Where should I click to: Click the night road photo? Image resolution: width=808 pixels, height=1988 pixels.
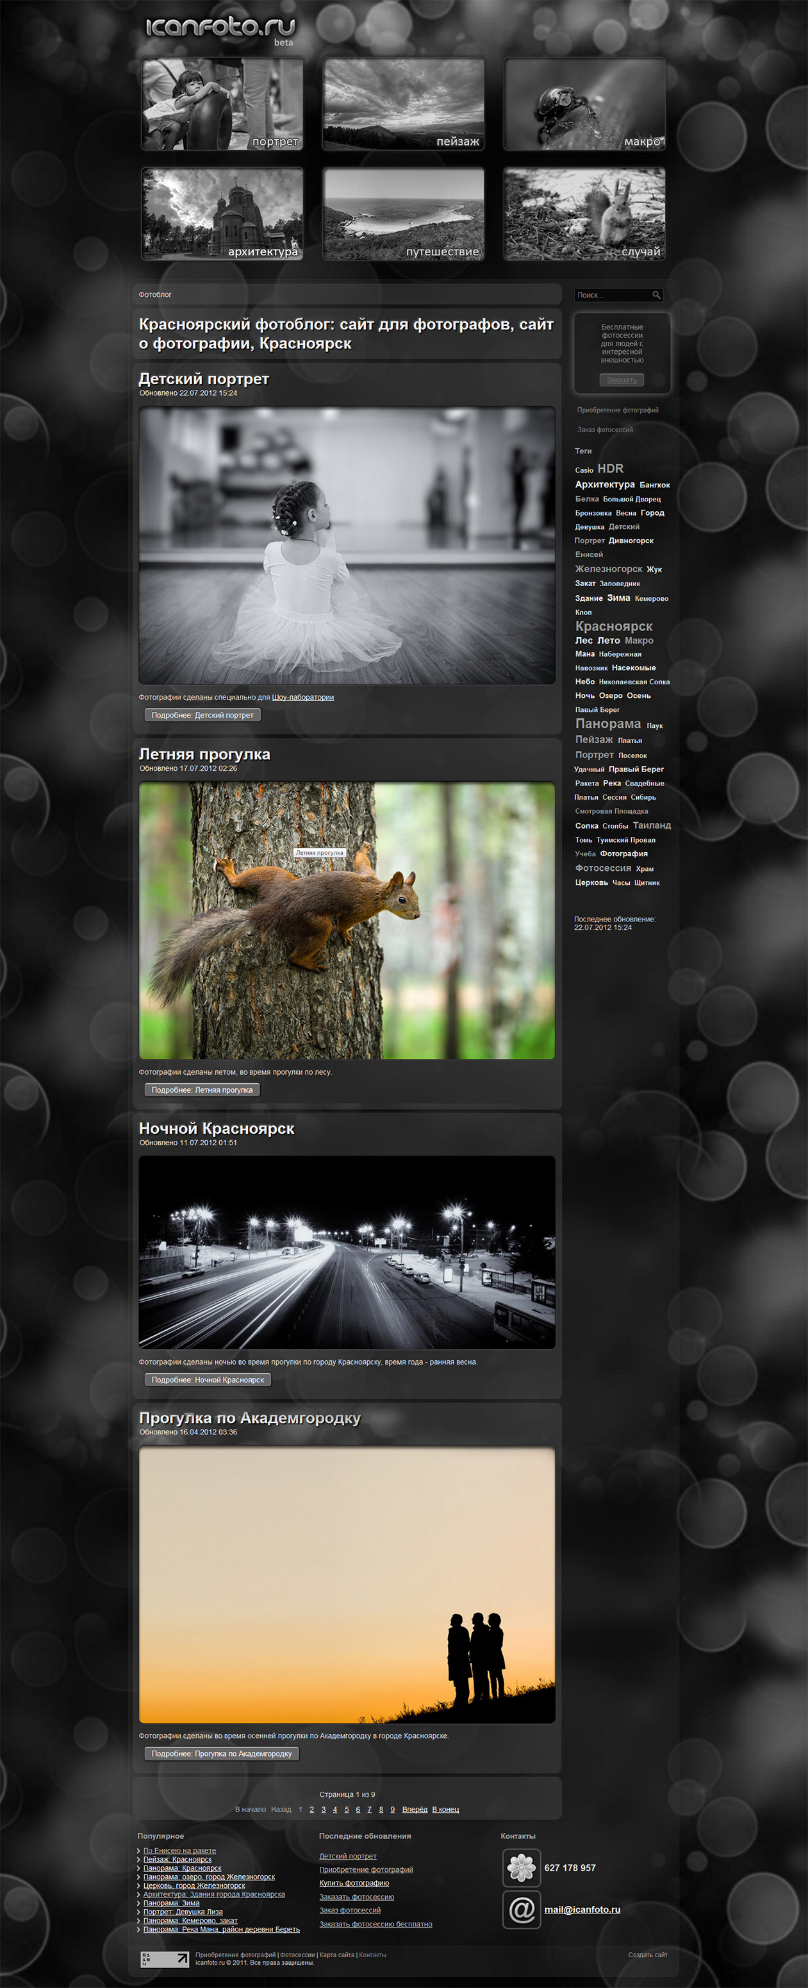click(347, 1252)
